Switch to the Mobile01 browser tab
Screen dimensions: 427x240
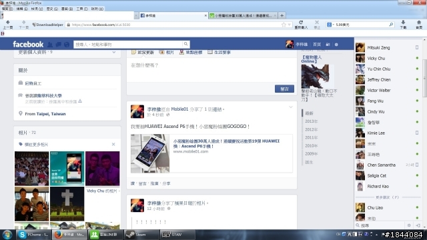(x=243, y=15)
